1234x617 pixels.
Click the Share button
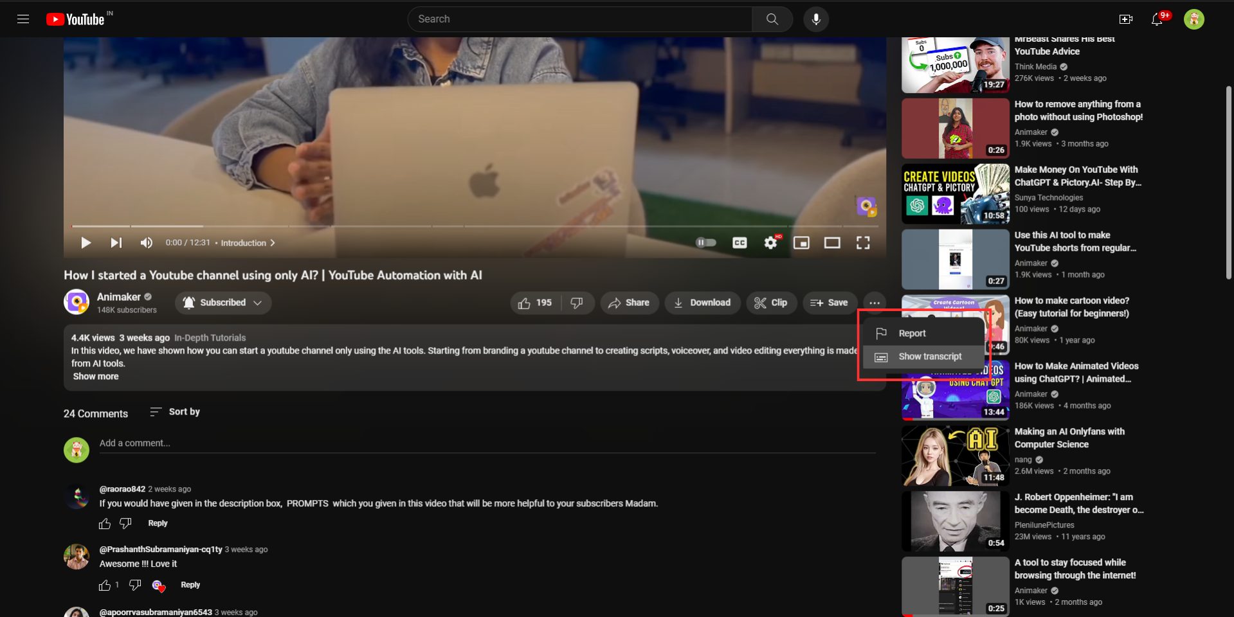point(629,303)
